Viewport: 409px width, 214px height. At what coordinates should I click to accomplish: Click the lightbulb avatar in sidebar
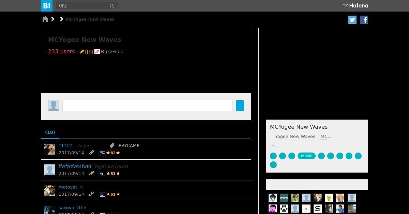point(329,198)
